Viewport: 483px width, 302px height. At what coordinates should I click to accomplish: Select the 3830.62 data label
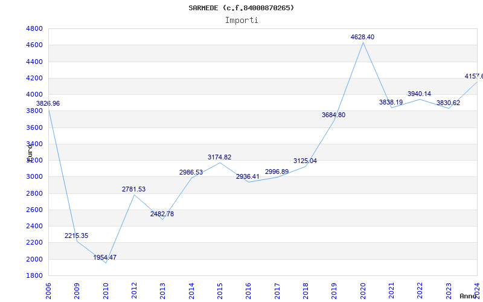[x=448, y=103]
